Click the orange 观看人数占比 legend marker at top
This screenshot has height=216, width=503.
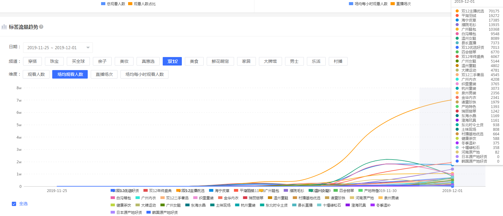pos(130,4)
